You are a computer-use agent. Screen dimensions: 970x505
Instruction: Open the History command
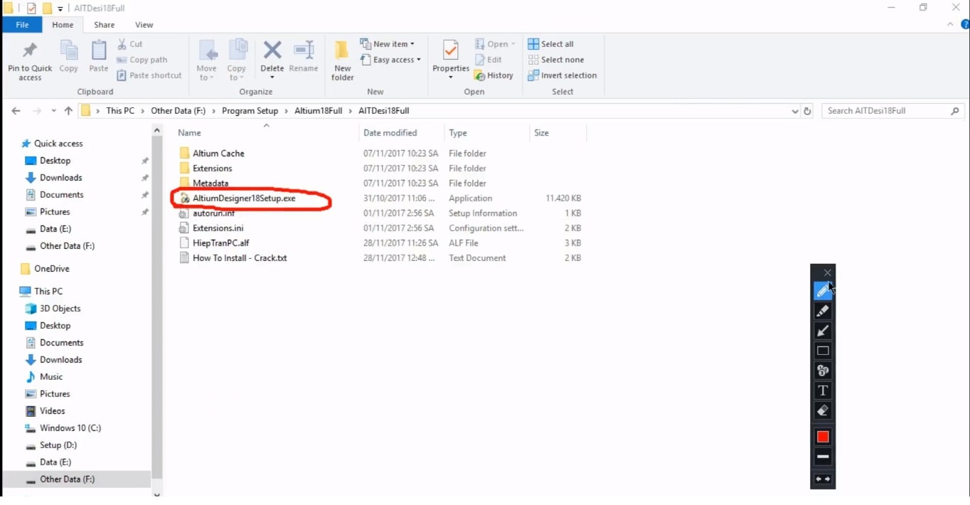(494, 75)
